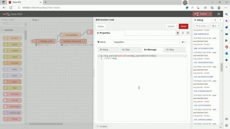230x129 pixels.
Task: Click the Voltage_A-N inject button
Action: point(33,42)
